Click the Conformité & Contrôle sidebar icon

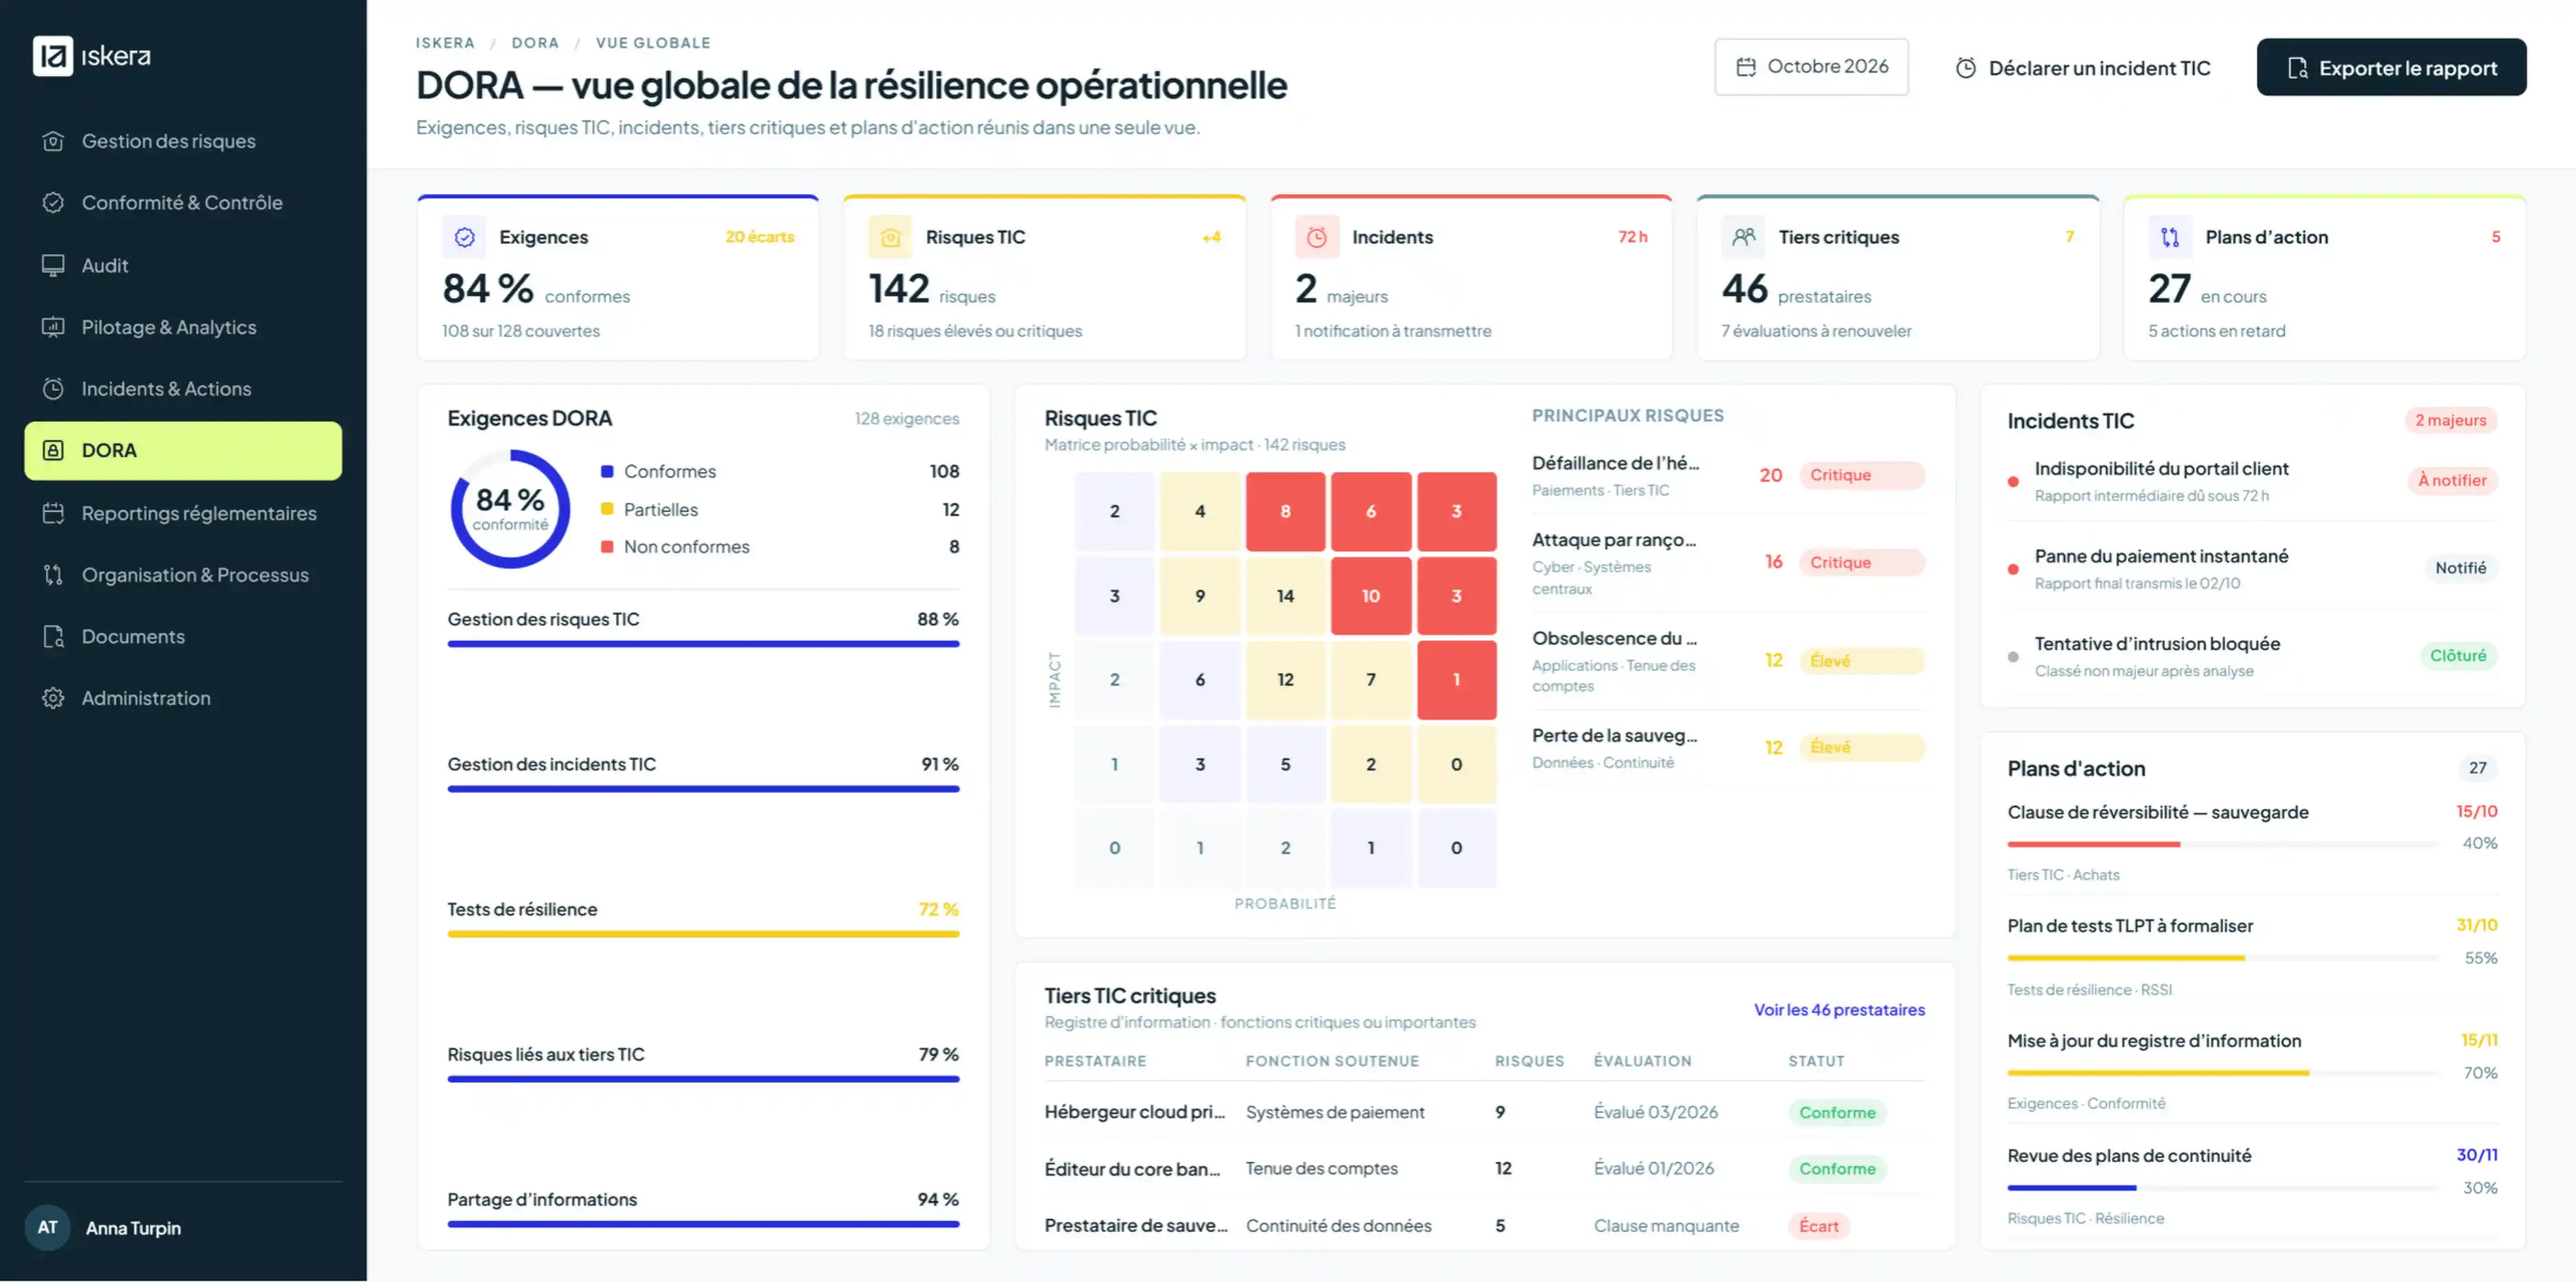point(53,203)
